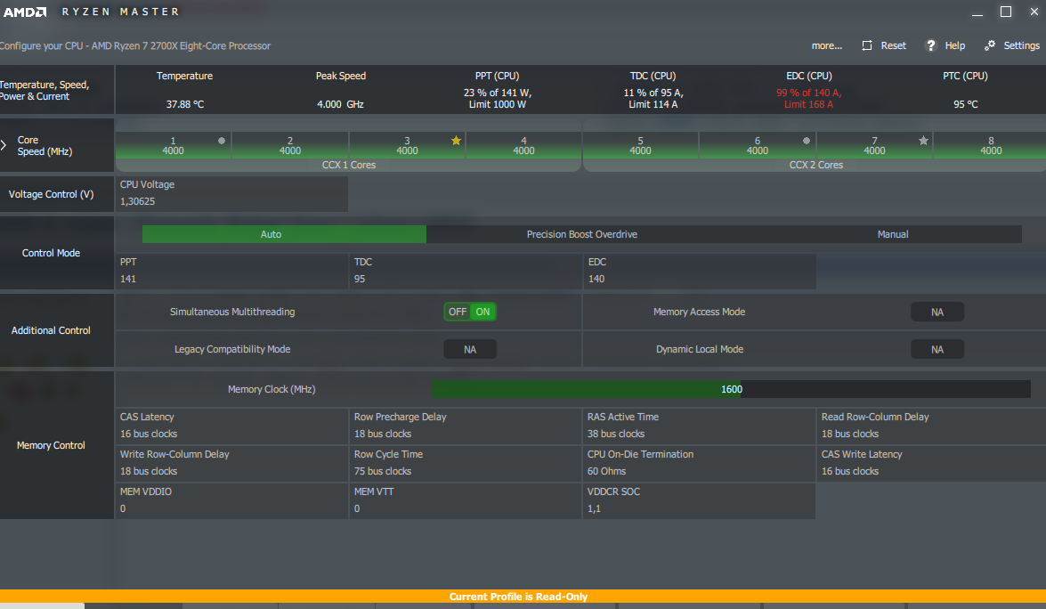
Task: Click the MEM VDDIO field
Action: (x=231, y=500)
